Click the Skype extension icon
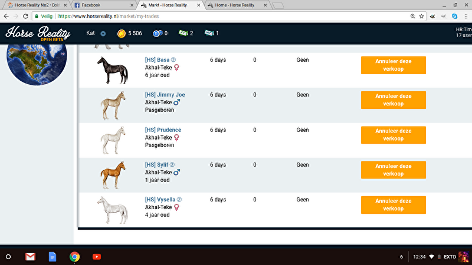Screen dimensions: 472x265 [455, 16]
